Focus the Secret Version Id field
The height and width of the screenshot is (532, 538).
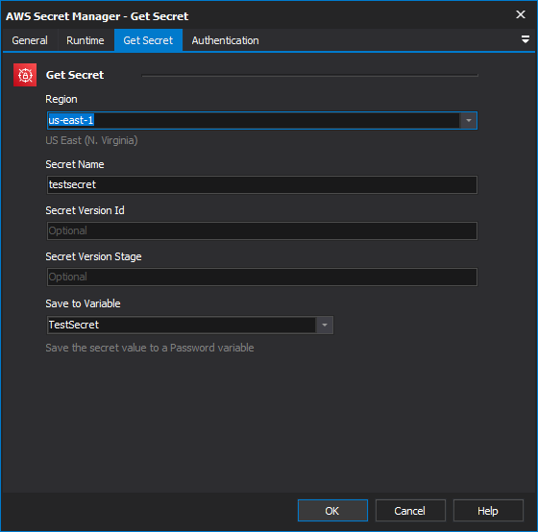tap(261, 230)
